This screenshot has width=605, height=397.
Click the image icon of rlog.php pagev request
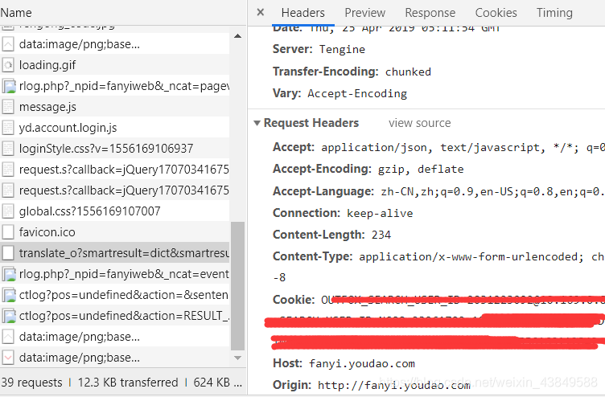tap(9, 86)
